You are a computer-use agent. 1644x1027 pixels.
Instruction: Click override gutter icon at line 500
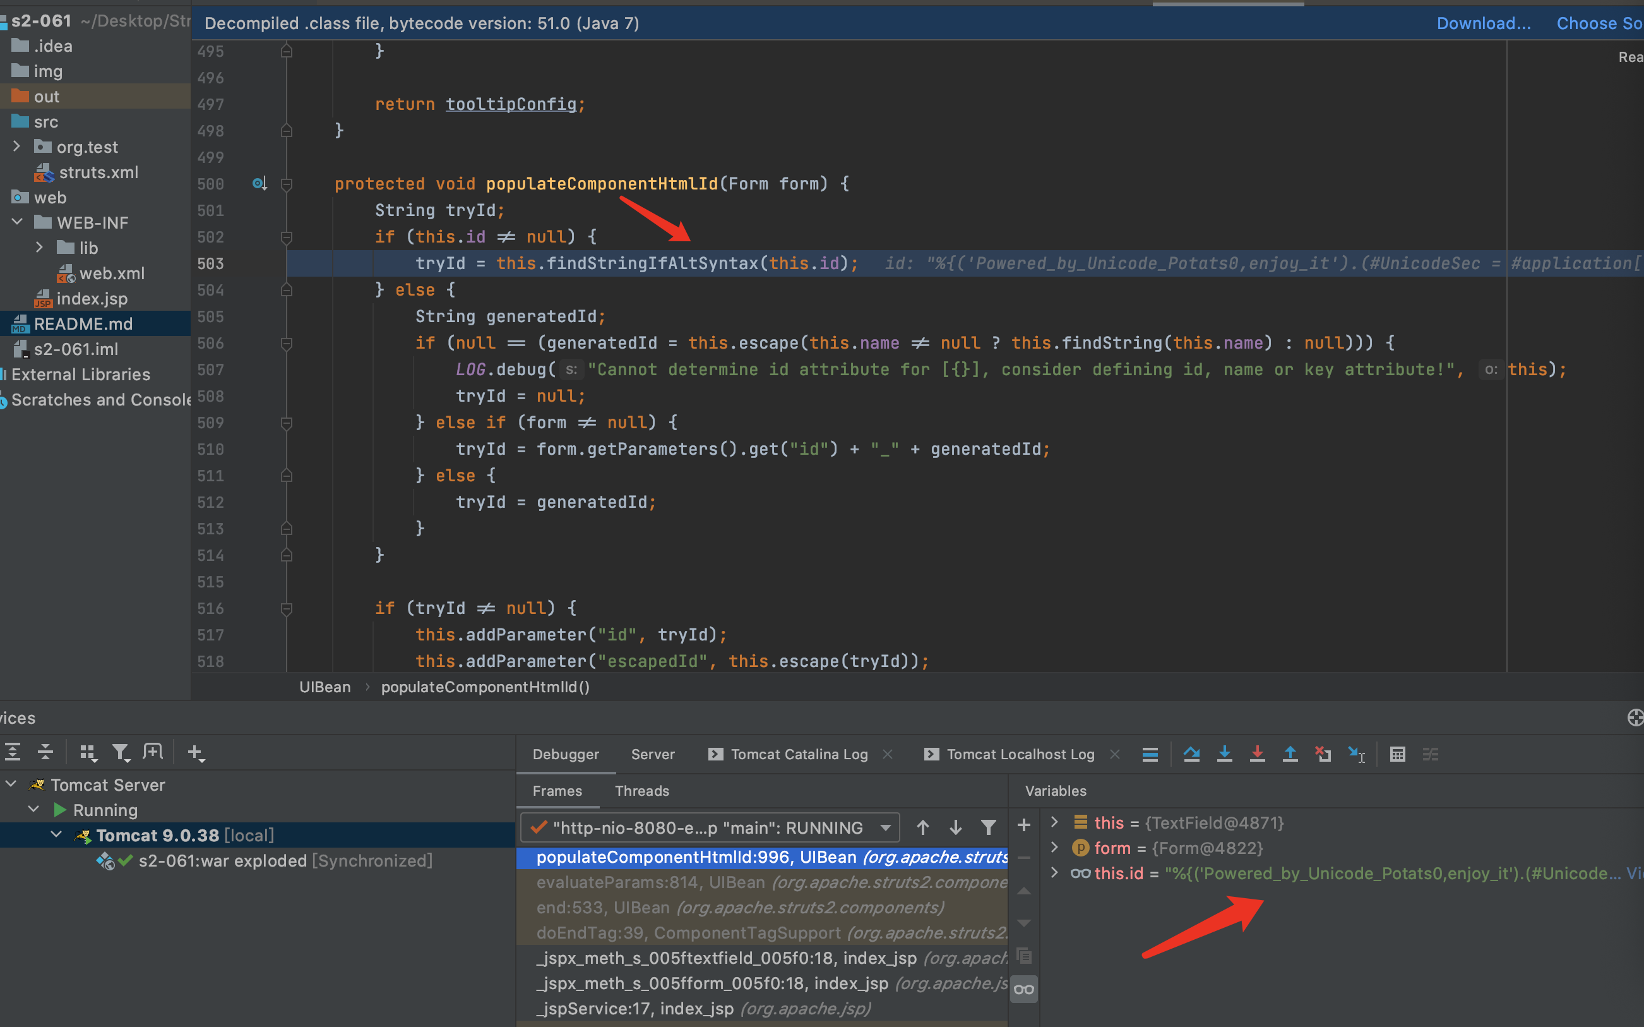point(259,183)
